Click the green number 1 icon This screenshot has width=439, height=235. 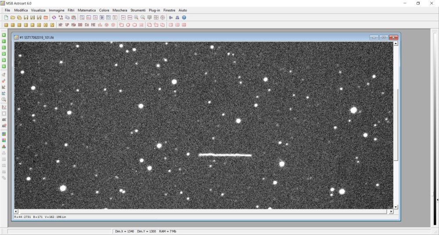pos(4,47)
